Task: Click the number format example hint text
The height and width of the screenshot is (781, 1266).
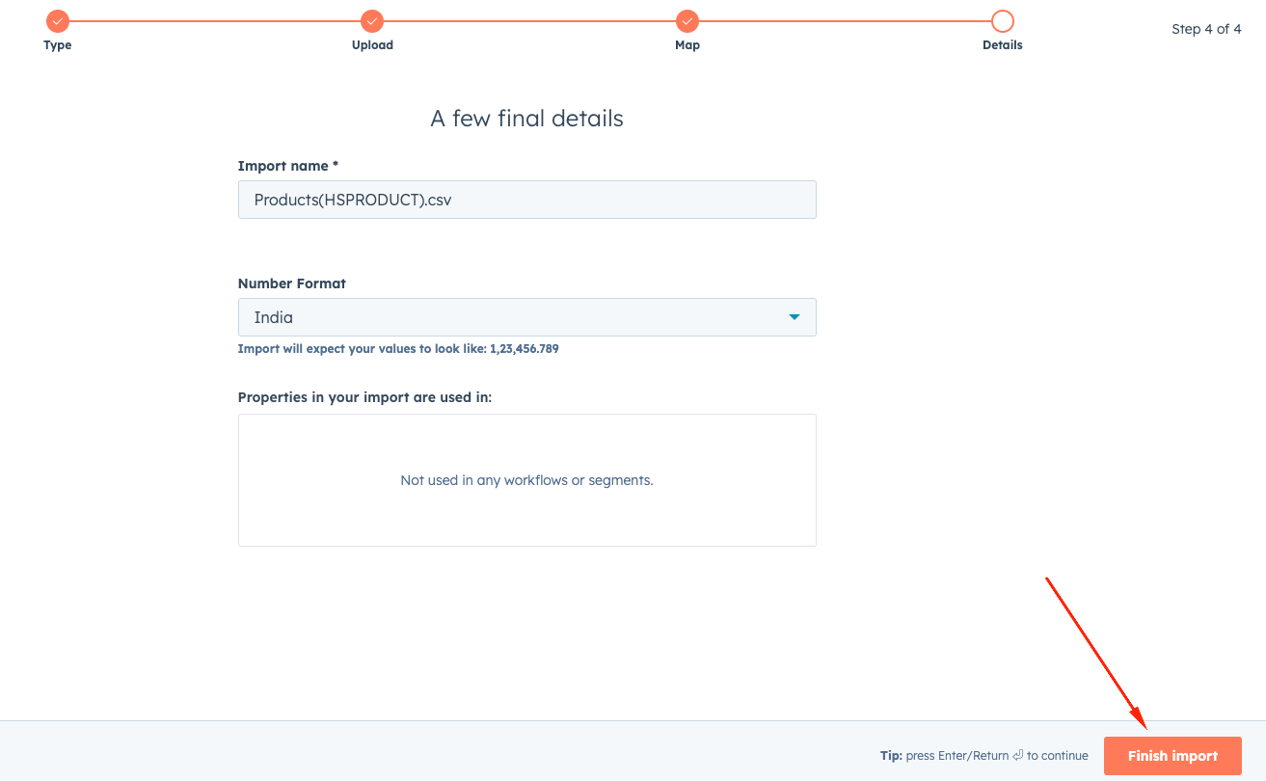Action: [397, 349]
